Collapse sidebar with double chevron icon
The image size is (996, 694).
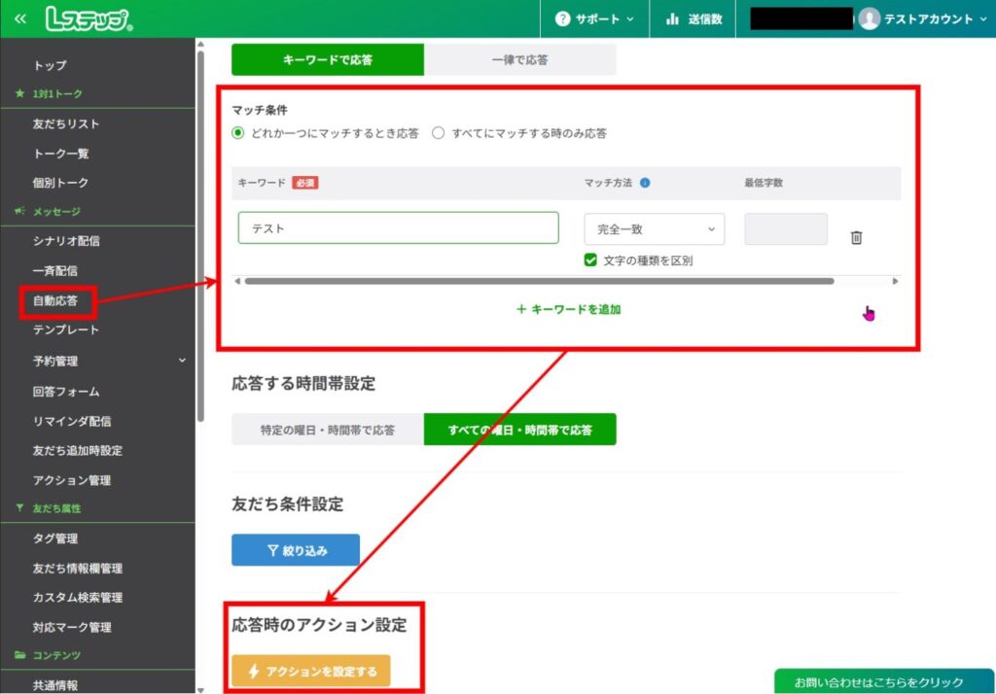point(19,18)
